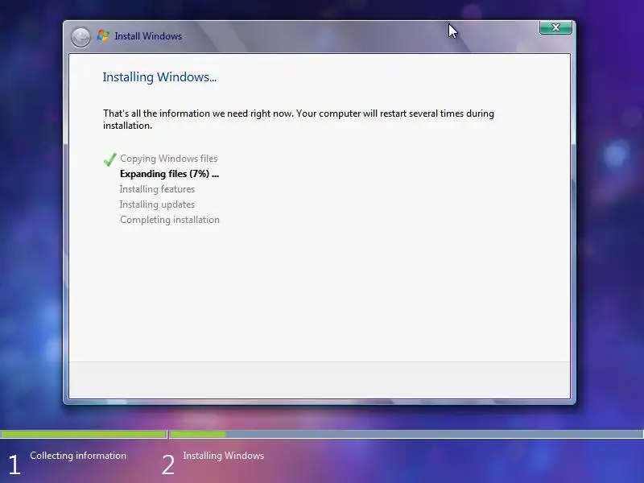Close the Install Windows dialog
This screenshot has width=644, height=483.
click(555, 27)
